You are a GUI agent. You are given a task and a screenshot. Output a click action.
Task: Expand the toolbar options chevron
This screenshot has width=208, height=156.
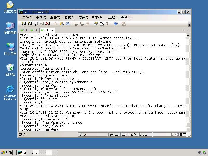190,25
